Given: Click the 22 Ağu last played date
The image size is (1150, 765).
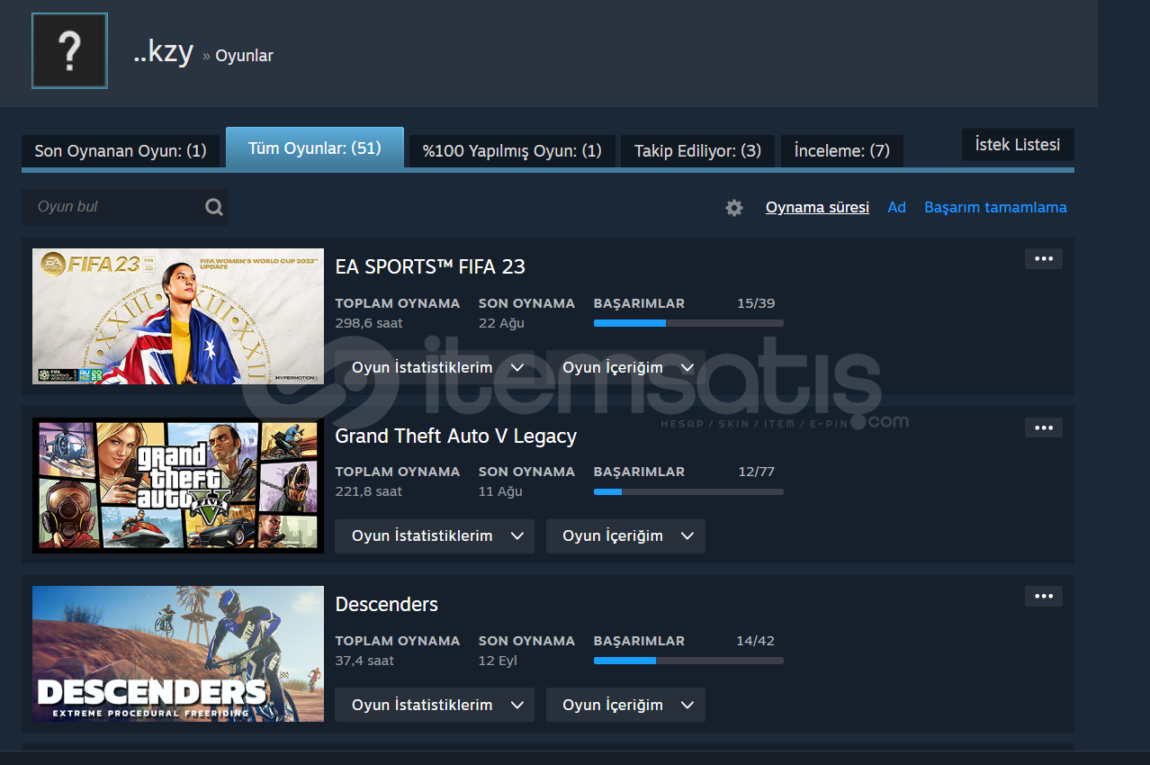Looking at the screenshot, I should click(501, 323).
